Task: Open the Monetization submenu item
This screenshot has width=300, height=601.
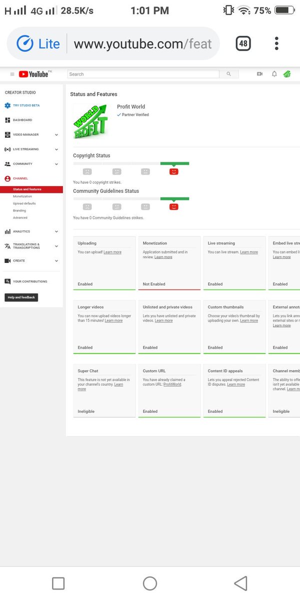Action: click(x=22, y=196)
